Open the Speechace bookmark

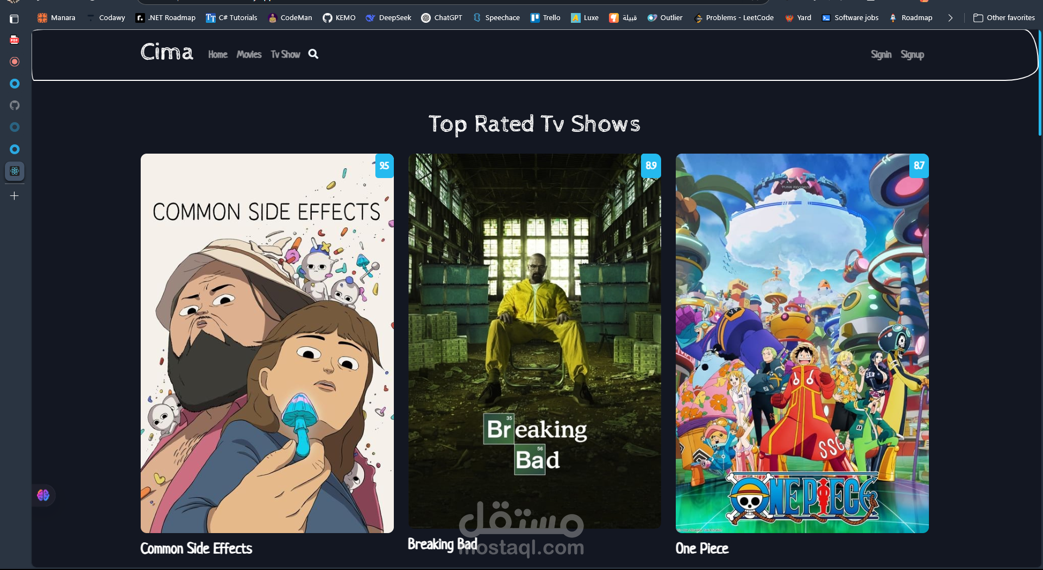click(x=496, y=18)
